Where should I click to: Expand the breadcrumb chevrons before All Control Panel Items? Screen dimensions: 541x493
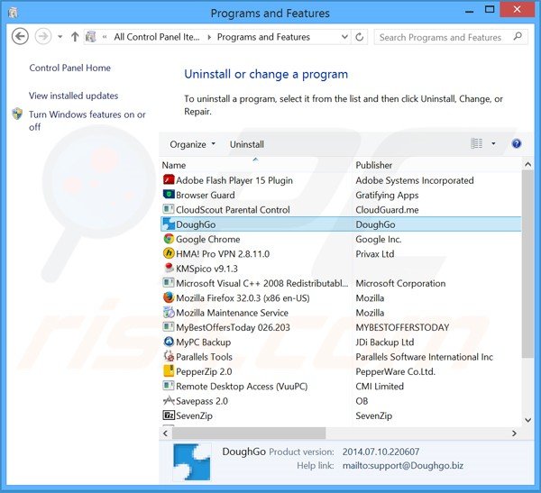[x=105, y=37]
